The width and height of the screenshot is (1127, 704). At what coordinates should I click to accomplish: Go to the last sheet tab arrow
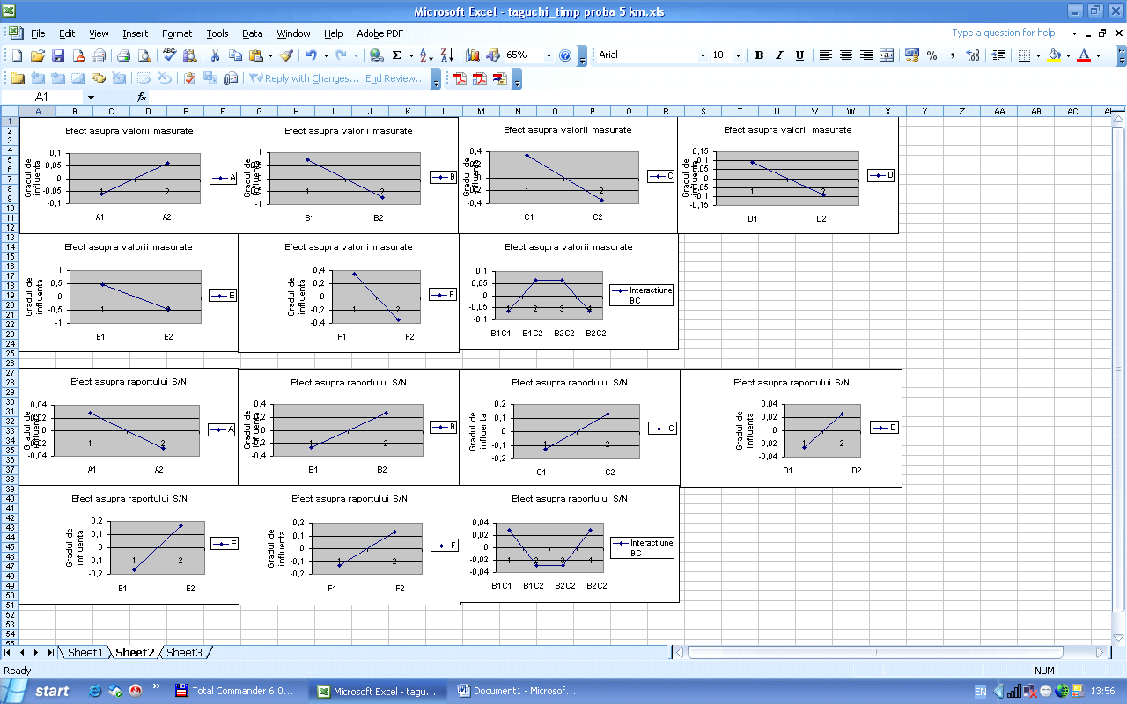51,653
